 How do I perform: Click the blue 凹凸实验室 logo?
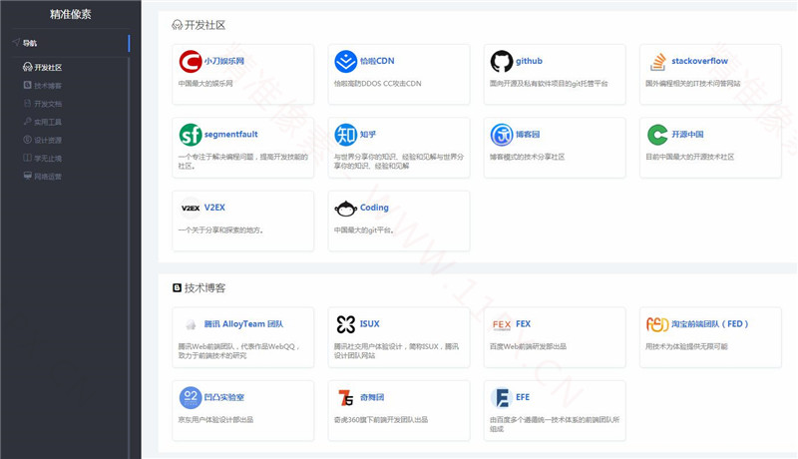191,397
